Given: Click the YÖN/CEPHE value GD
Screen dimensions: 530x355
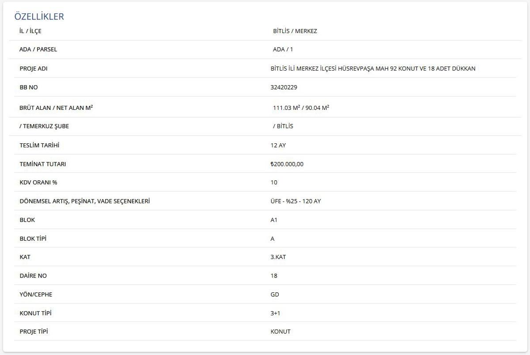Looking at the screenshot, I should (275, 294).
